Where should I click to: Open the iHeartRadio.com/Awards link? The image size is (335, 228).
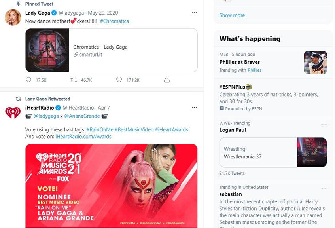pos(83,137)
